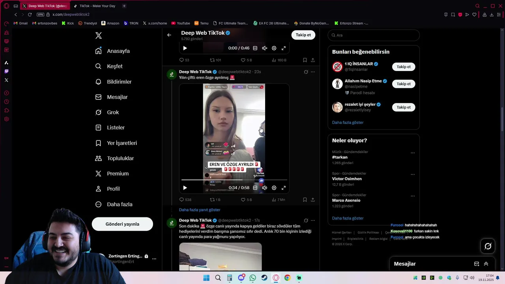Reply to the post with 538 comments
Screen dimensions: 505x284
pyautogui.click(x=185, y=200)
